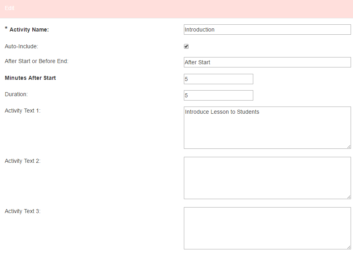Click the Minutes After Start label
The image size is (353, 253).
click(x=30, y=78)
